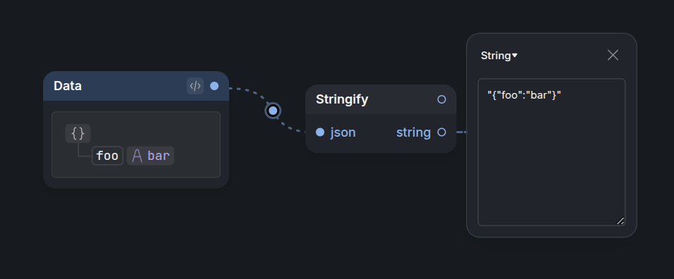Click the dashed wire leaving string port
The width and height of the screenshot is (674, 279).
tap(461, 132)
